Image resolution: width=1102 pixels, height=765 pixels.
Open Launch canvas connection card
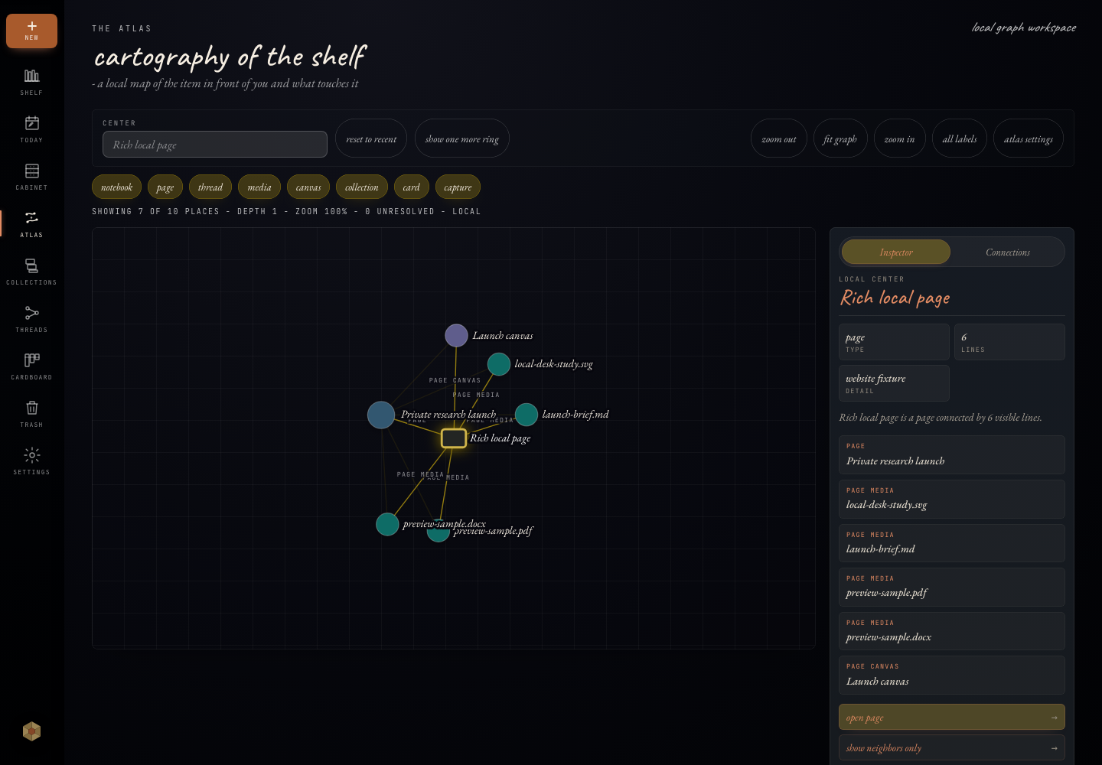pyautogui.click(x=952, y=675)
